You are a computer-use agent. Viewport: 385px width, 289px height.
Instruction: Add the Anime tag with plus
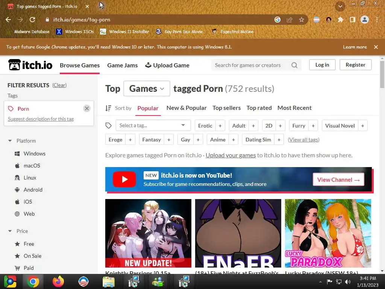click(x=233, y=140)
